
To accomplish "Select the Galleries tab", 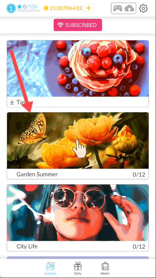I will click(x=50, y=268).
